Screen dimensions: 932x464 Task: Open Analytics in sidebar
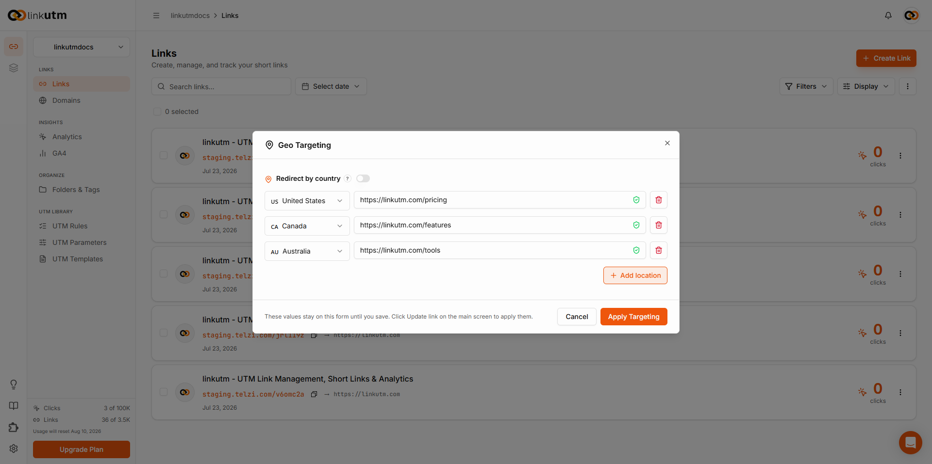click(x=82, y=137)
